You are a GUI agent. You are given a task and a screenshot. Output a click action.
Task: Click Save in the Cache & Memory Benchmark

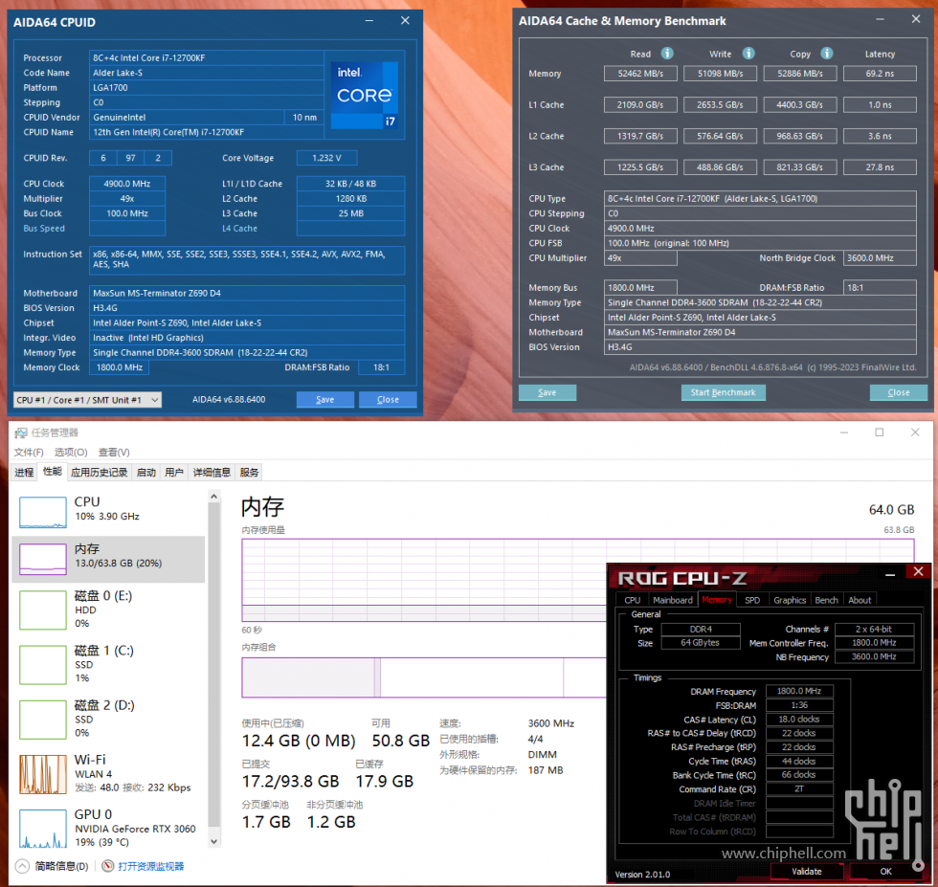[x=547, y=392]
